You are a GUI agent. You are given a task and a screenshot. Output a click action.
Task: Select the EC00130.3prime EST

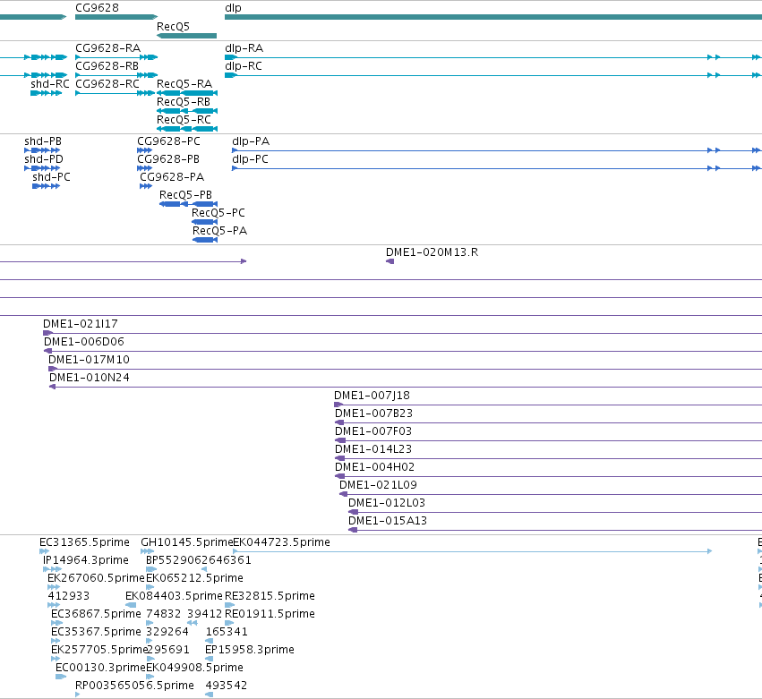(61, 677)
